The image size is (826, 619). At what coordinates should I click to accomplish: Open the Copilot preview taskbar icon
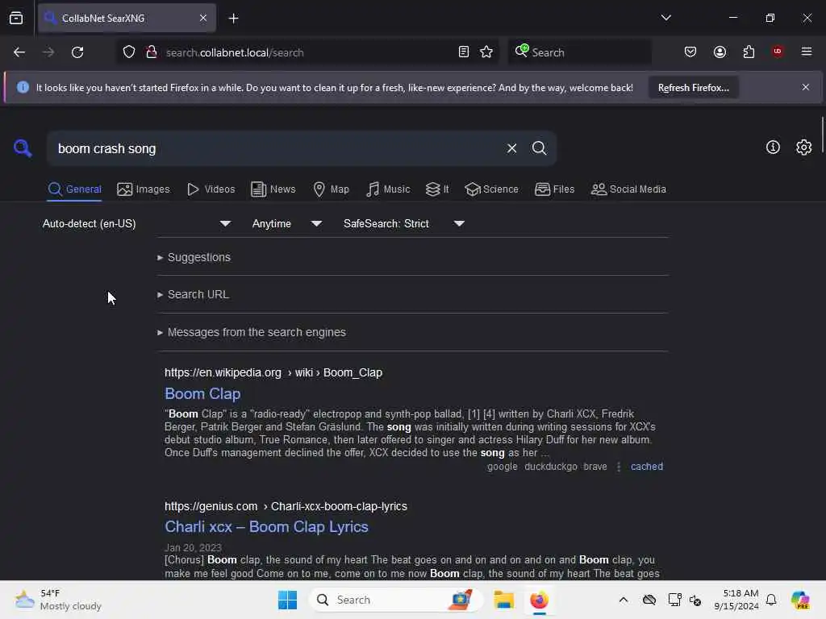pos(799,600)
